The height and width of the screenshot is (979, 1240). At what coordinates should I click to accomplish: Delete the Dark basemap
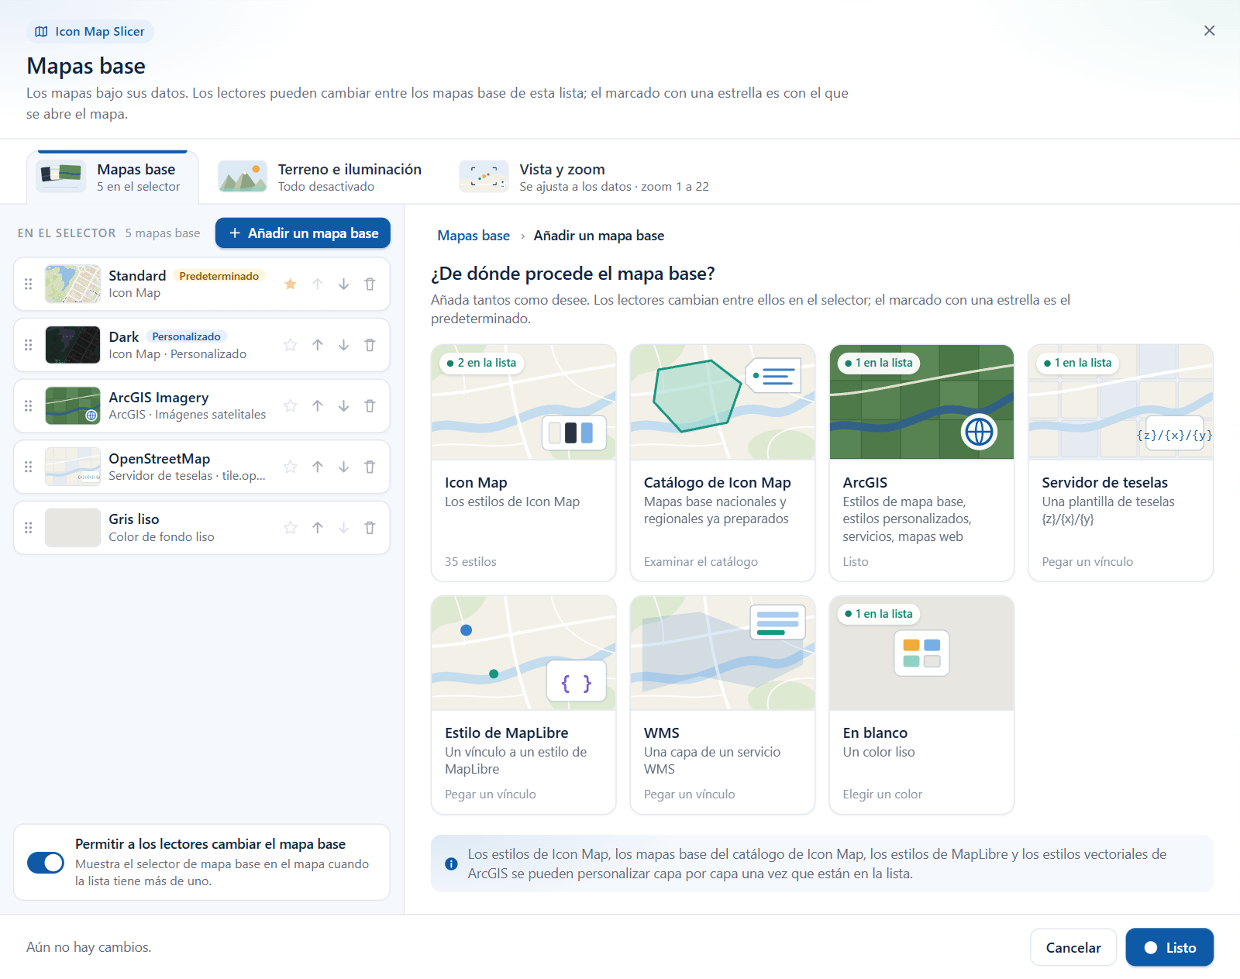[x=370, y=345]
